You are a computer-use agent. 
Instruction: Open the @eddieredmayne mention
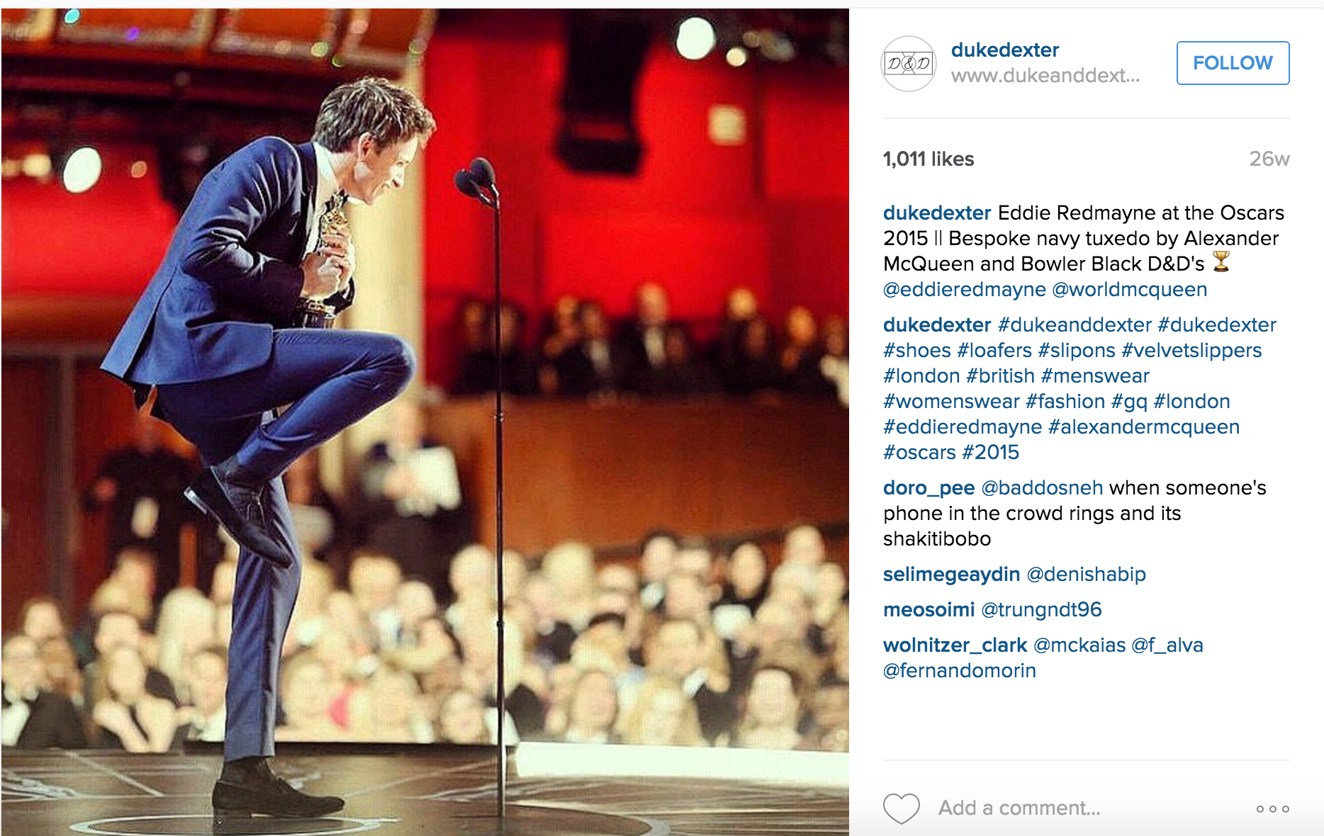point(965,289)
